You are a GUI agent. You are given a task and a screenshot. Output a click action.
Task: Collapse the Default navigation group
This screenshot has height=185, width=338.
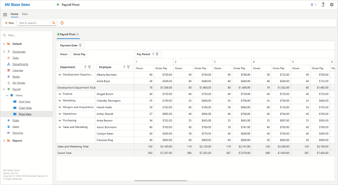pos(4,44)
